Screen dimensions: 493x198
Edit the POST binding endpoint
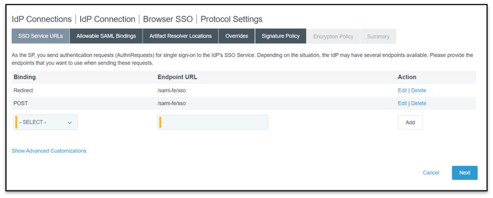pos(402,103)
